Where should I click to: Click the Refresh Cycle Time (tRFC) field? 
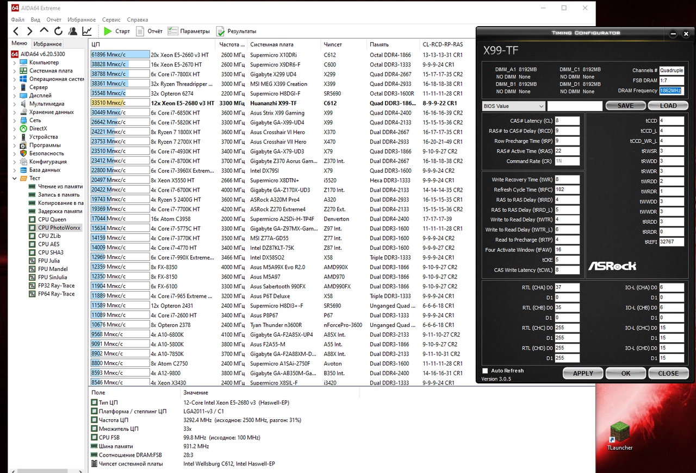(567, 190)
